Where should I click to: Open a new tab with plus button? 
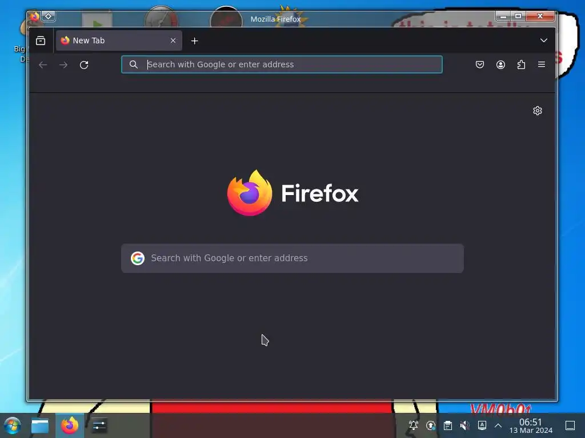pyautogui.click(x=194, y=41)
